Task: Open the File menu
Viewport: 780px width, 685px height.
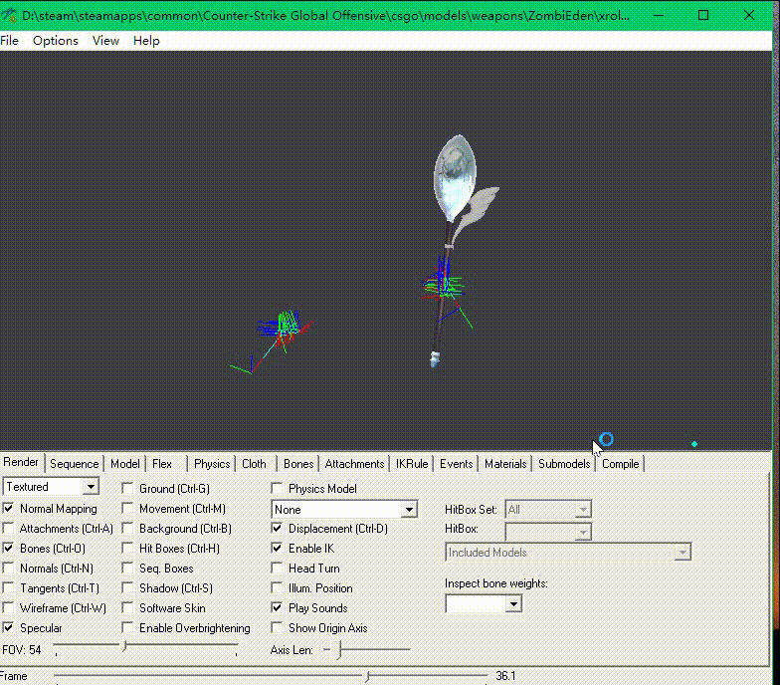Action: point(10,41)
